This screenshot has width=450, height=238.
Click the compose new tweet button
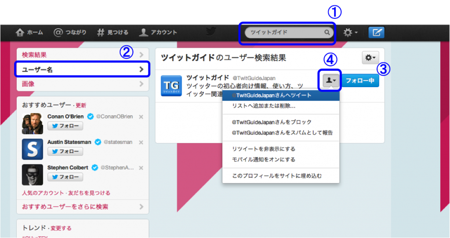[x=376, y=33]
